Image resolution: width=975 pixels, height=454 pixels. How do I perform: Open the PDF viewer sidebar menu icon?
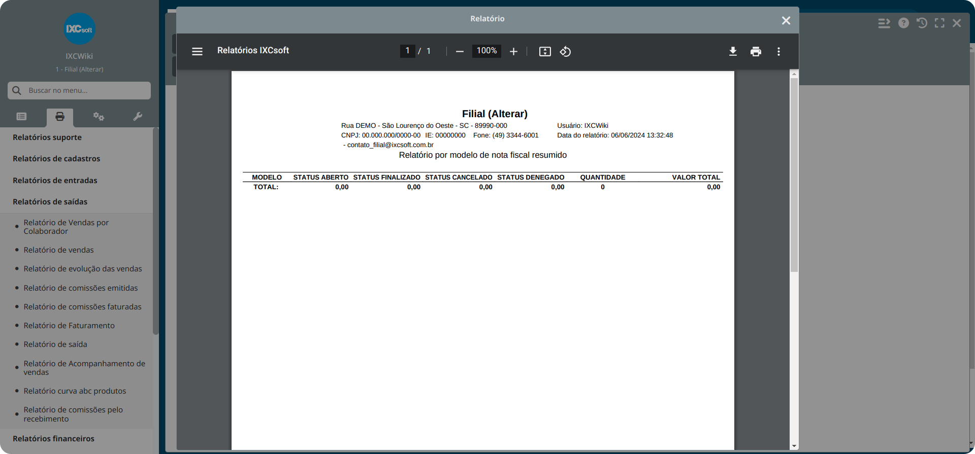coord(197,51)
